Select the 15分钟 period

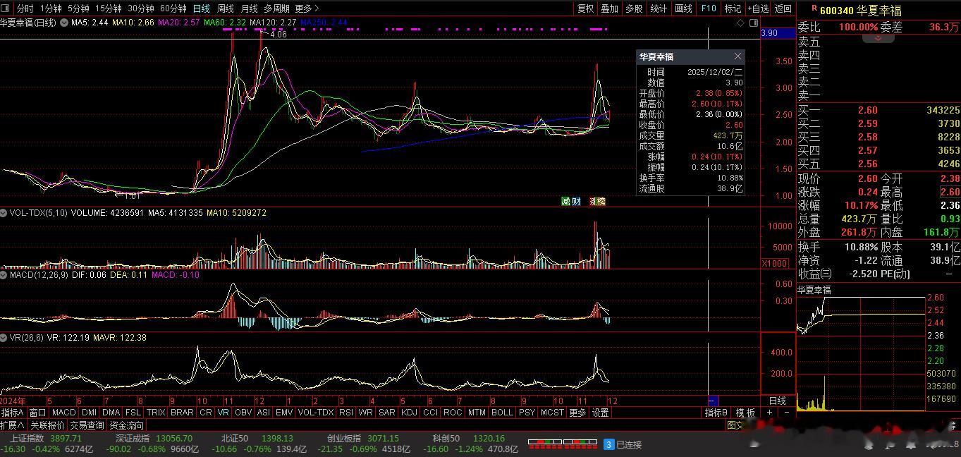pos(109,8)
